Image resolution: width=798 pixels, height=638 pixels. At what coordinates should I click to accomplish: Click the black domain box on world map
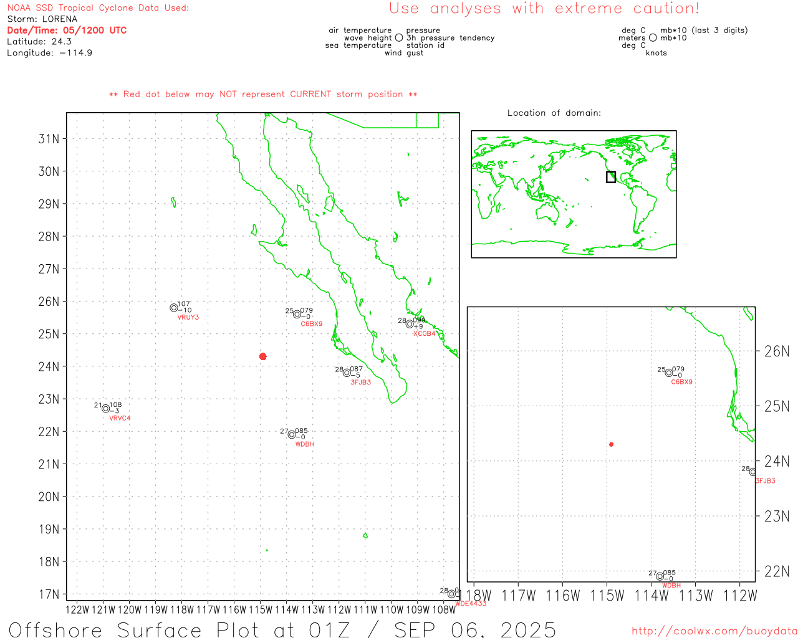coord(611,177)
